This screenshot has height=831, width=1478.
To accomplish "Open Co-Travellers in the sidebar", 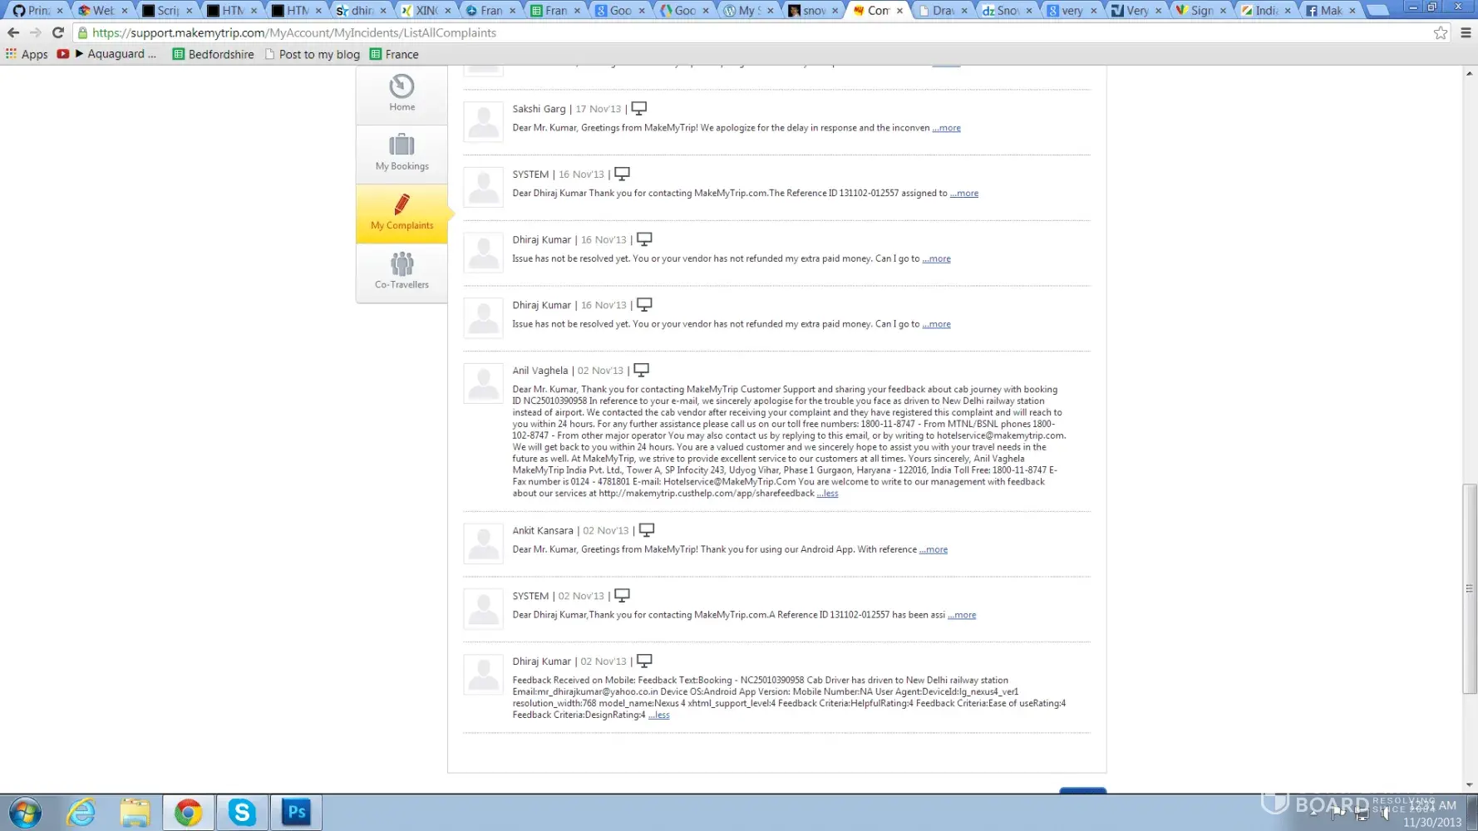I will tap(402, 271).
